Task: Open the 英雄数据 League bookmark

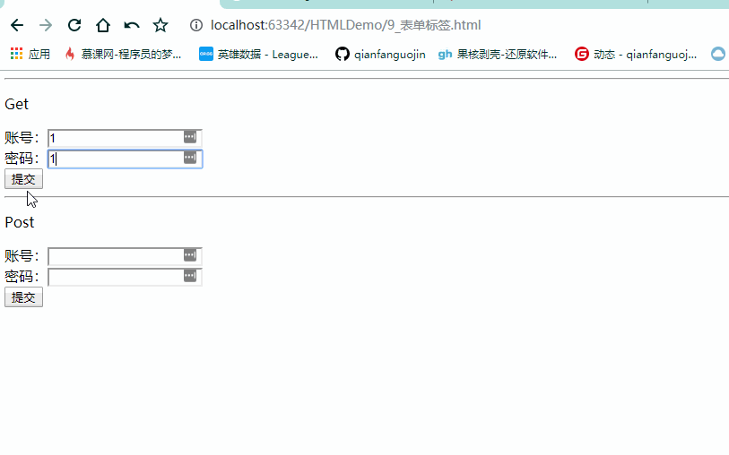Action: 258,55
